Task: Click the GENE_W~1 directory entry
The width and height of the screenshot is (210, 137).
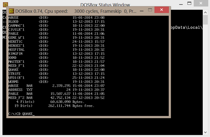Action: 56,38
